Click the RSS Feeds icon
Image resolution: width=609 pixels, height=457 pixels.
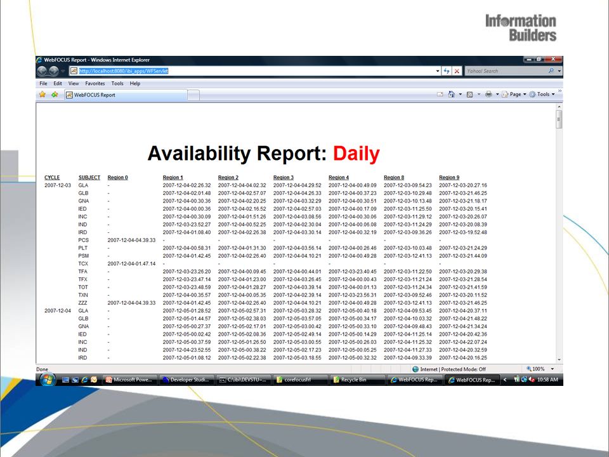pos(469,94)
